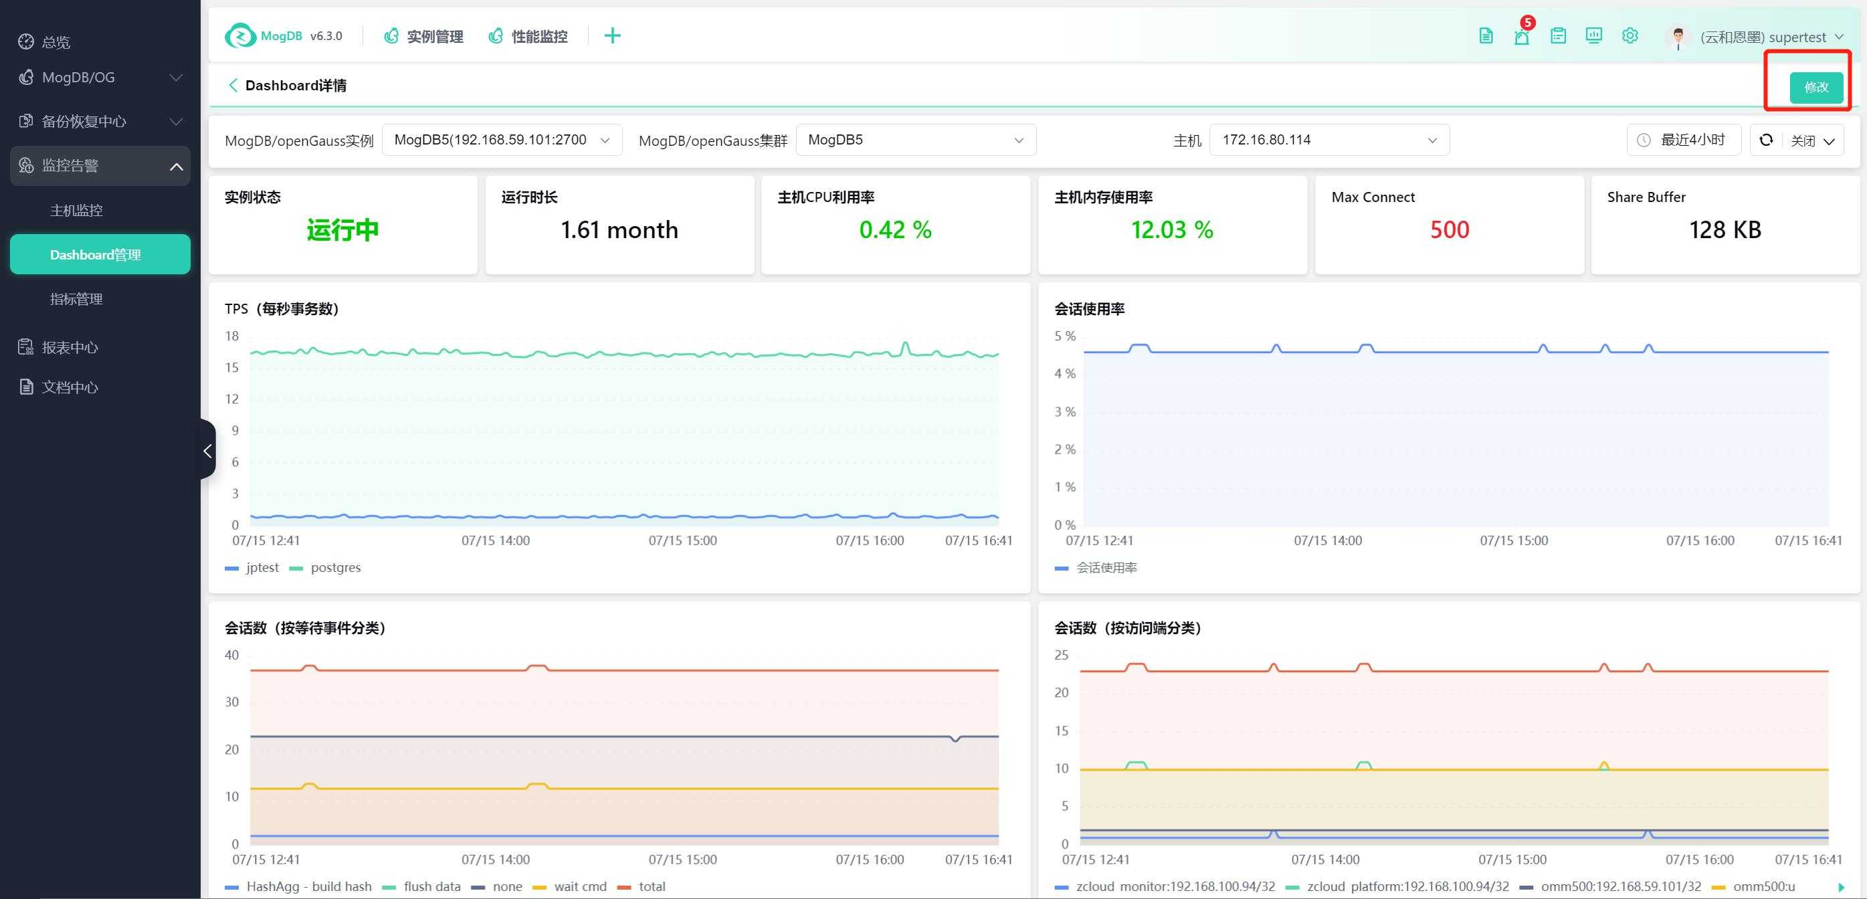Image resolution: width=1867 pixels, height=899 pixels.
Task: Expand 备份恢复中心 sidebar menu
Action: [100, 121]
